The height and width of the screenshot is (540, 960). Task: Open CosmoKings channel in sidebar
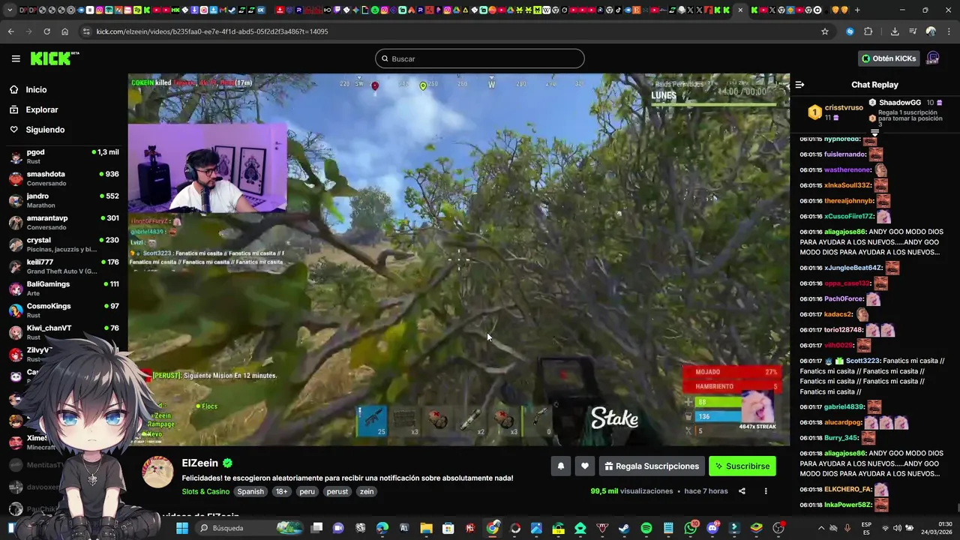(x=64, y=310)
